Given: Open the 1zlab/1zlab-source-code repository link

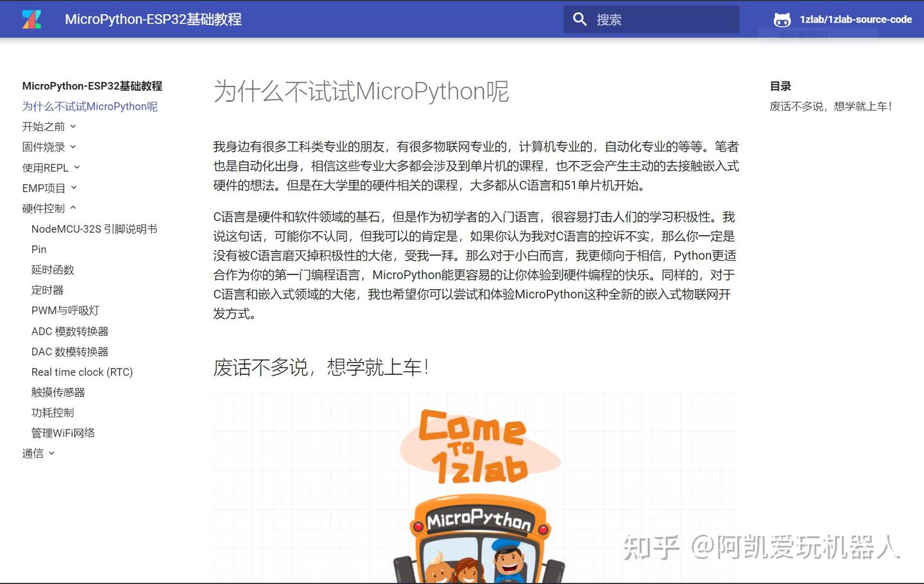Looking at the screenshot, I should coord(856,19).
